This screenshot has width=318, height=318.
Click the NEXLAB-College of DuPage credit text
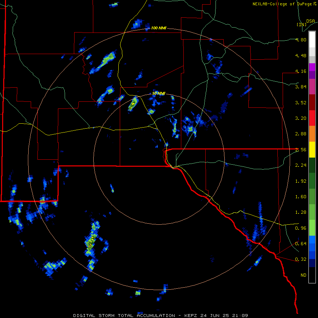coord(284,4)
